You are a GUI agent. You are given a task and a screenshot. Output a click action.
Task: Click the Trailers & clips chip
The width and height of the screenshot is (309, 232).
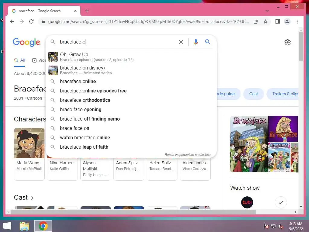point(283,94)
